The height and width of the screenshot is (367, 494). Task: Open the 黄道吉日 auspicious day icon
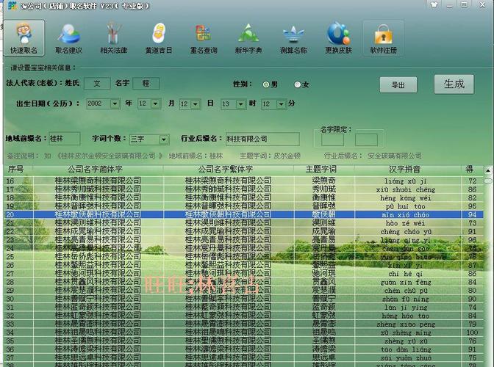point(159,37)
